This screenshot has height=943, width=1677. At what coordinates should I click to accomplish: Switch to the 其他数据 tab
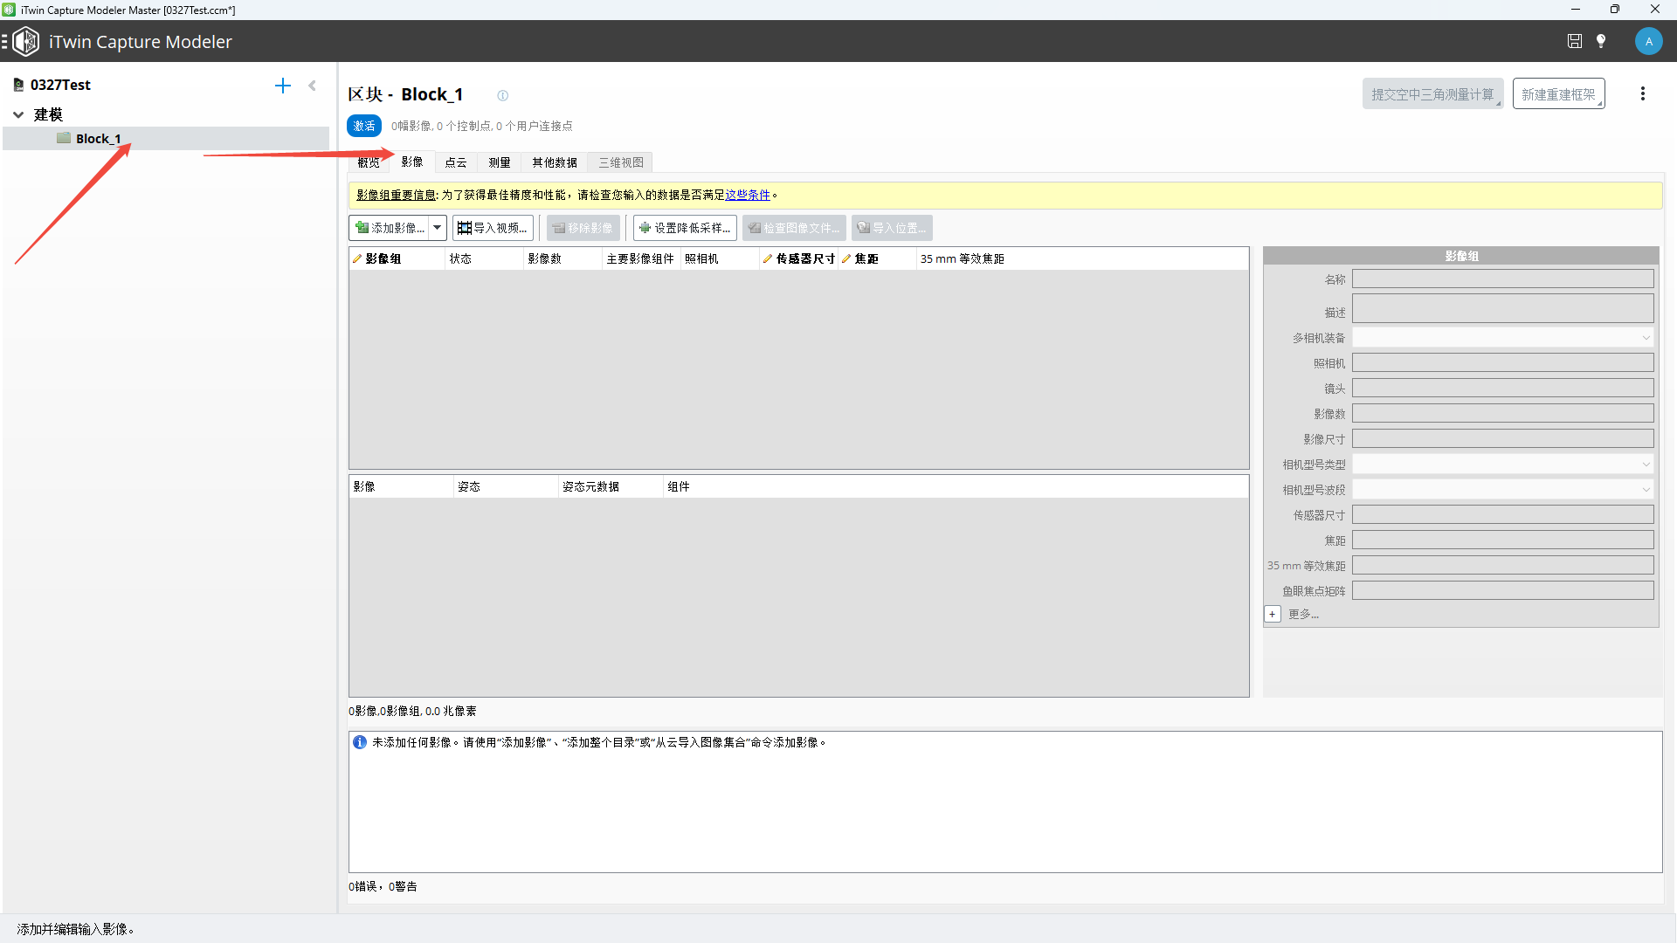pos(555,162)
